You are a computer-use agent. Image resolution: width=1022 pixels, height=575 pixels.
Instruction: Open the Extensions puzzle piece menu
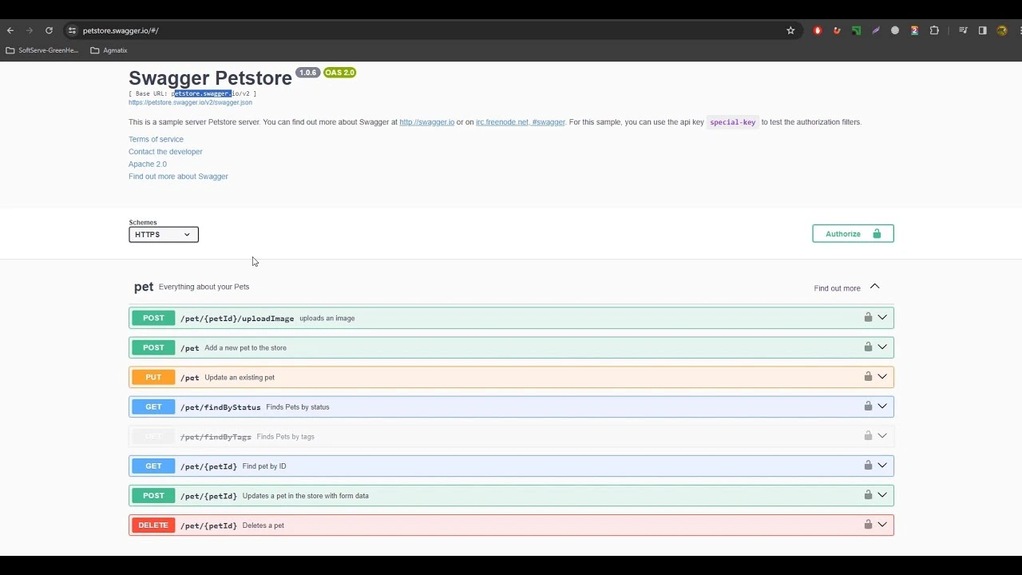(934, 30)
